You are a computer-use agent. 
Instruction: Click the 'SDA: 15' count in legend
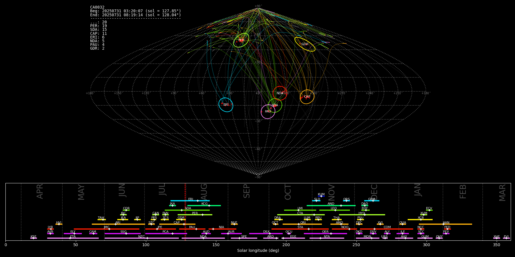coord(98,30)
